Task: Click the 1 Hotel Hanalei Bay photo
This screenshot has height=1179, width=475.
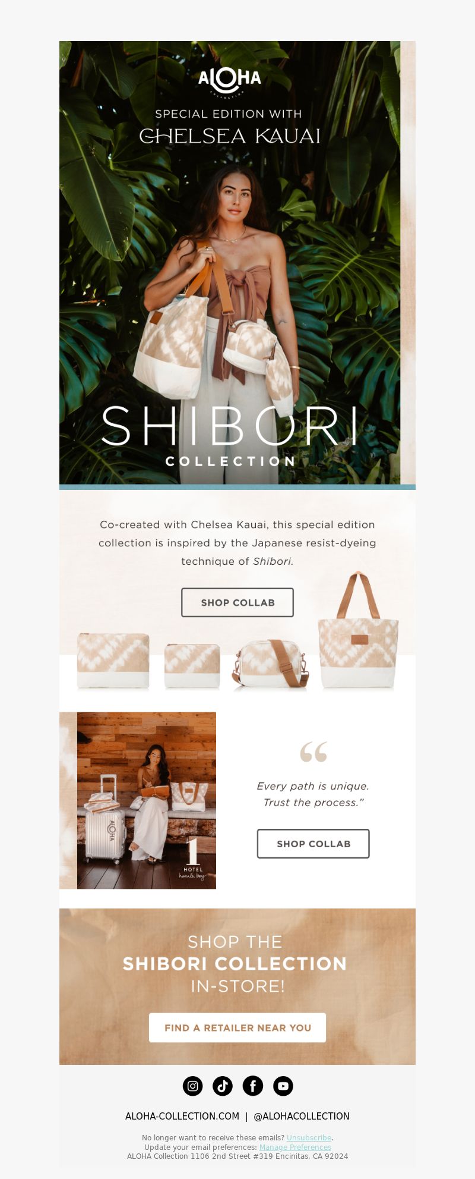Action: point(147,800)
